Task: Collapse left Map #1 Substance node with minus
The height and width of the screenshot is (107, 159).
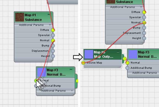Action: pyautogui.click(x=49, y=15)
